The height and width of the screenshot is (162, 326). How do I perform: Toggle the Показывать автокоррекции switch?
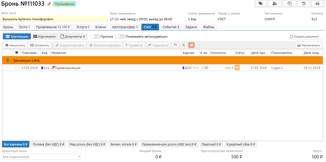click(x=120, y=37)
